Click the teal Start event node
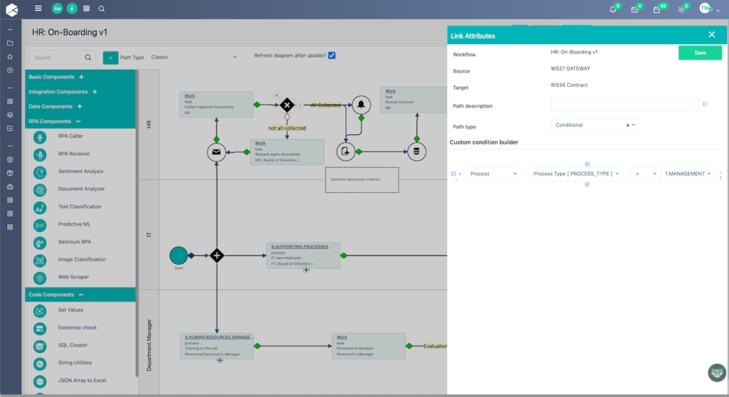Screen dimensions: 729x397 tap(179, 255)
